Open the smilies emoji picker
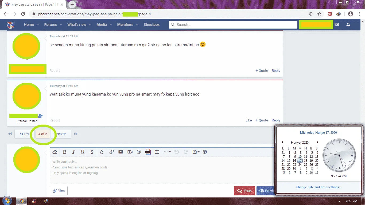Viewport: 365px width, 205px height. 139,152
